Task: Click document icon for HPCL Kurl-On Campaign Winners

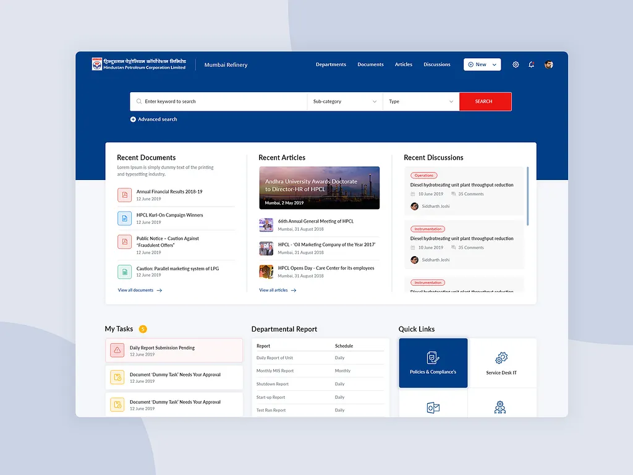Action: [x=124, y=218]
